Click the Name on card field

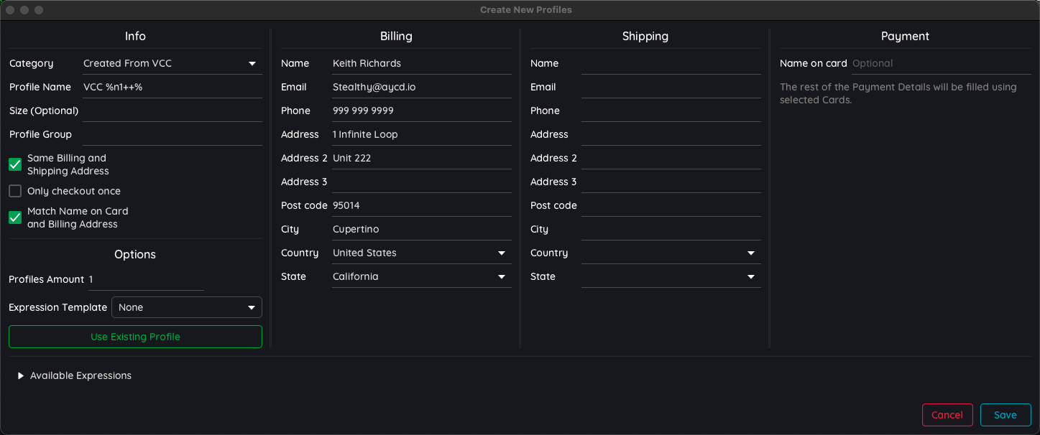tap(940, 63)
